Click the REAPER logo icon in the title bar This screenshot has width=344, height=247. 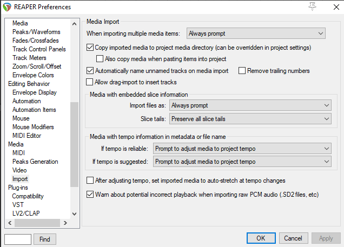(7, 7)
